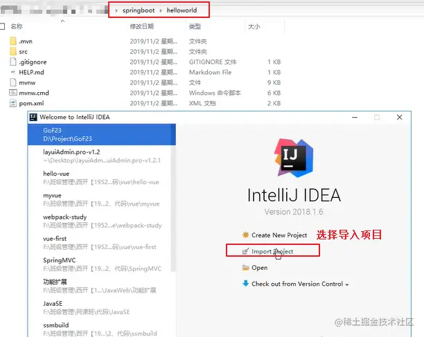The width and height of the screenshot is (424, 337).
Task: Click the version control download arrow icon
Action: (245, 284)
